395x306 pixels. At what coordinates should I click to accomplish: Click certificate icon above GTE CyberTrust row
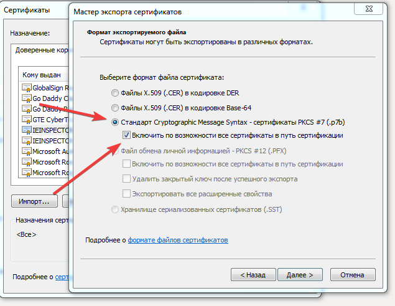click(x=27, y=109)
